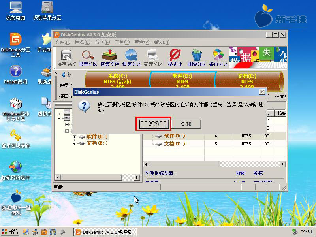Image resolution: width=316 pixels, height=237 pixels.
Task: Select the 格式化 format tool
Action: click(175, 58)
